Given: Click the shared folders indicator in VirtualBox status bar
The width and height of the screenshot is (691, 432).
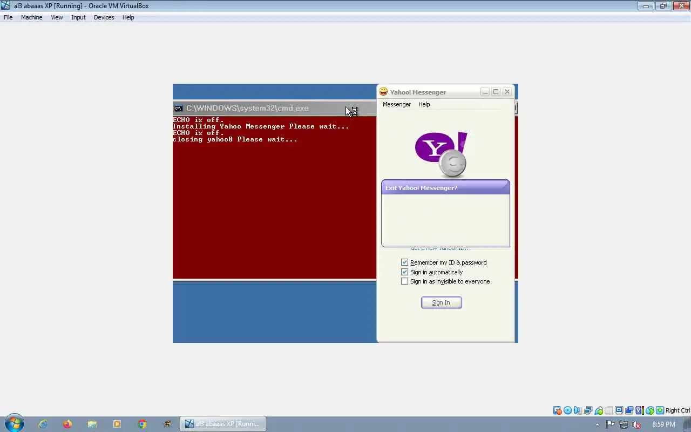Looking at the screenshot, I should [x=609, y=410].
